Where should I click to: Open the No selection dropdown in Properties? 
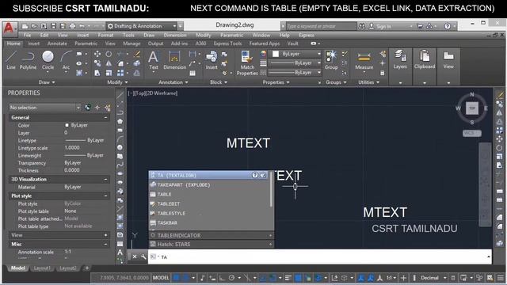click(x=45, y=108)
